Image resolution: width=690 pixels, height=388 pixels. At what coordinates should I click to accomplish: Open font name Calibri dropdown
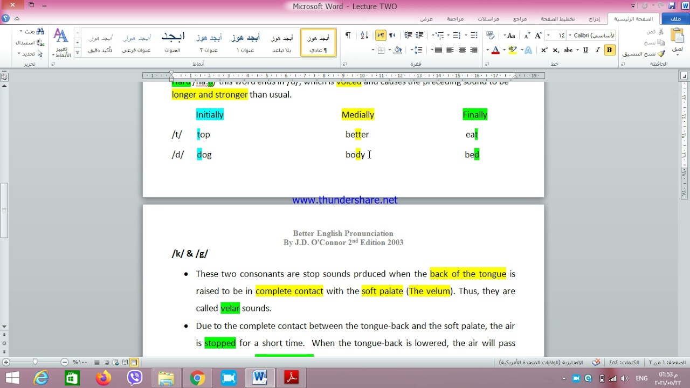[570, 35]
